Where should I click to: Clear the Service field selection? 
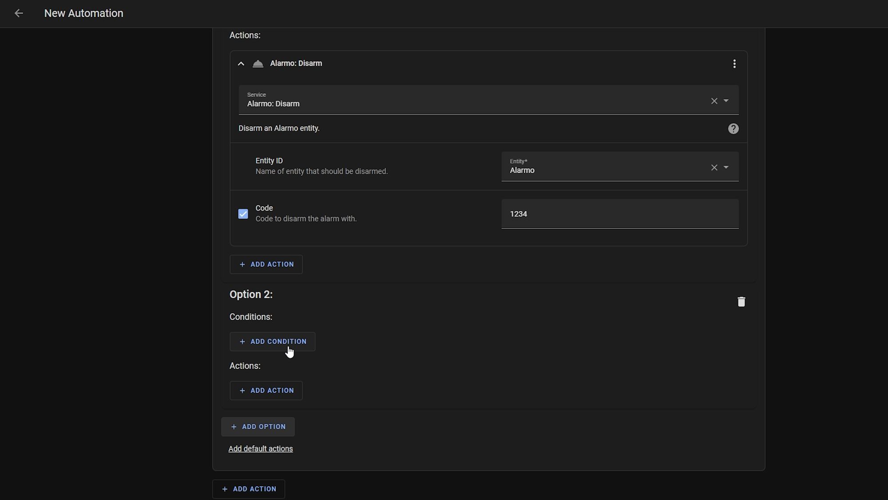(x=714, y=101)
